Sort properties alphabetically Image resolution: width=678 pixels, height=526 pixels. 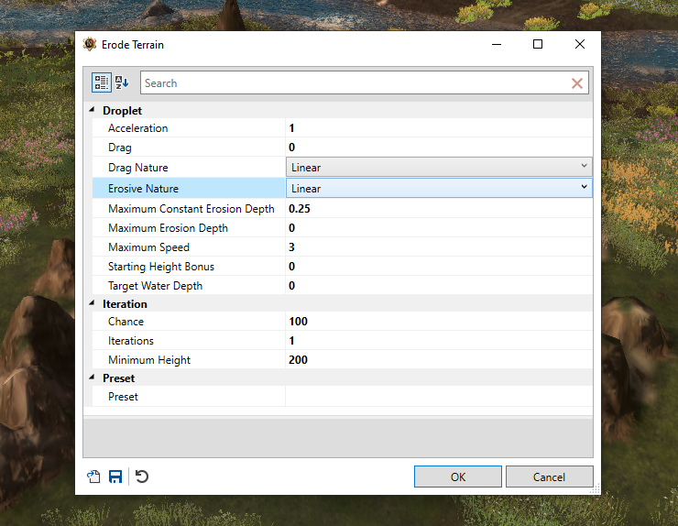coord(122,82)
